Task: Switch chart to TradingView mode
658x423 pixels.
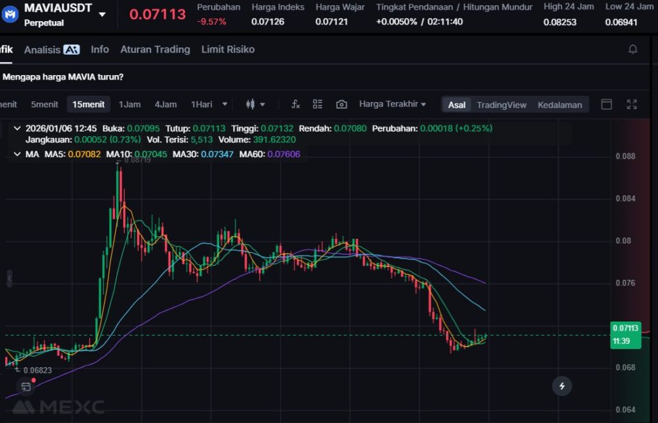Action: (501, 105)
